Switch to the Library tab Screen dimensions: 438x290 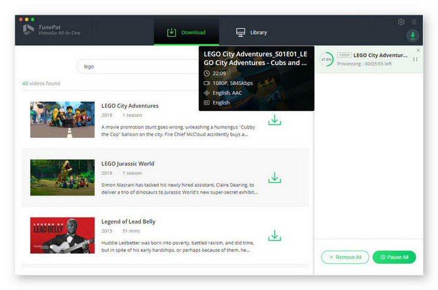[252, 33]
